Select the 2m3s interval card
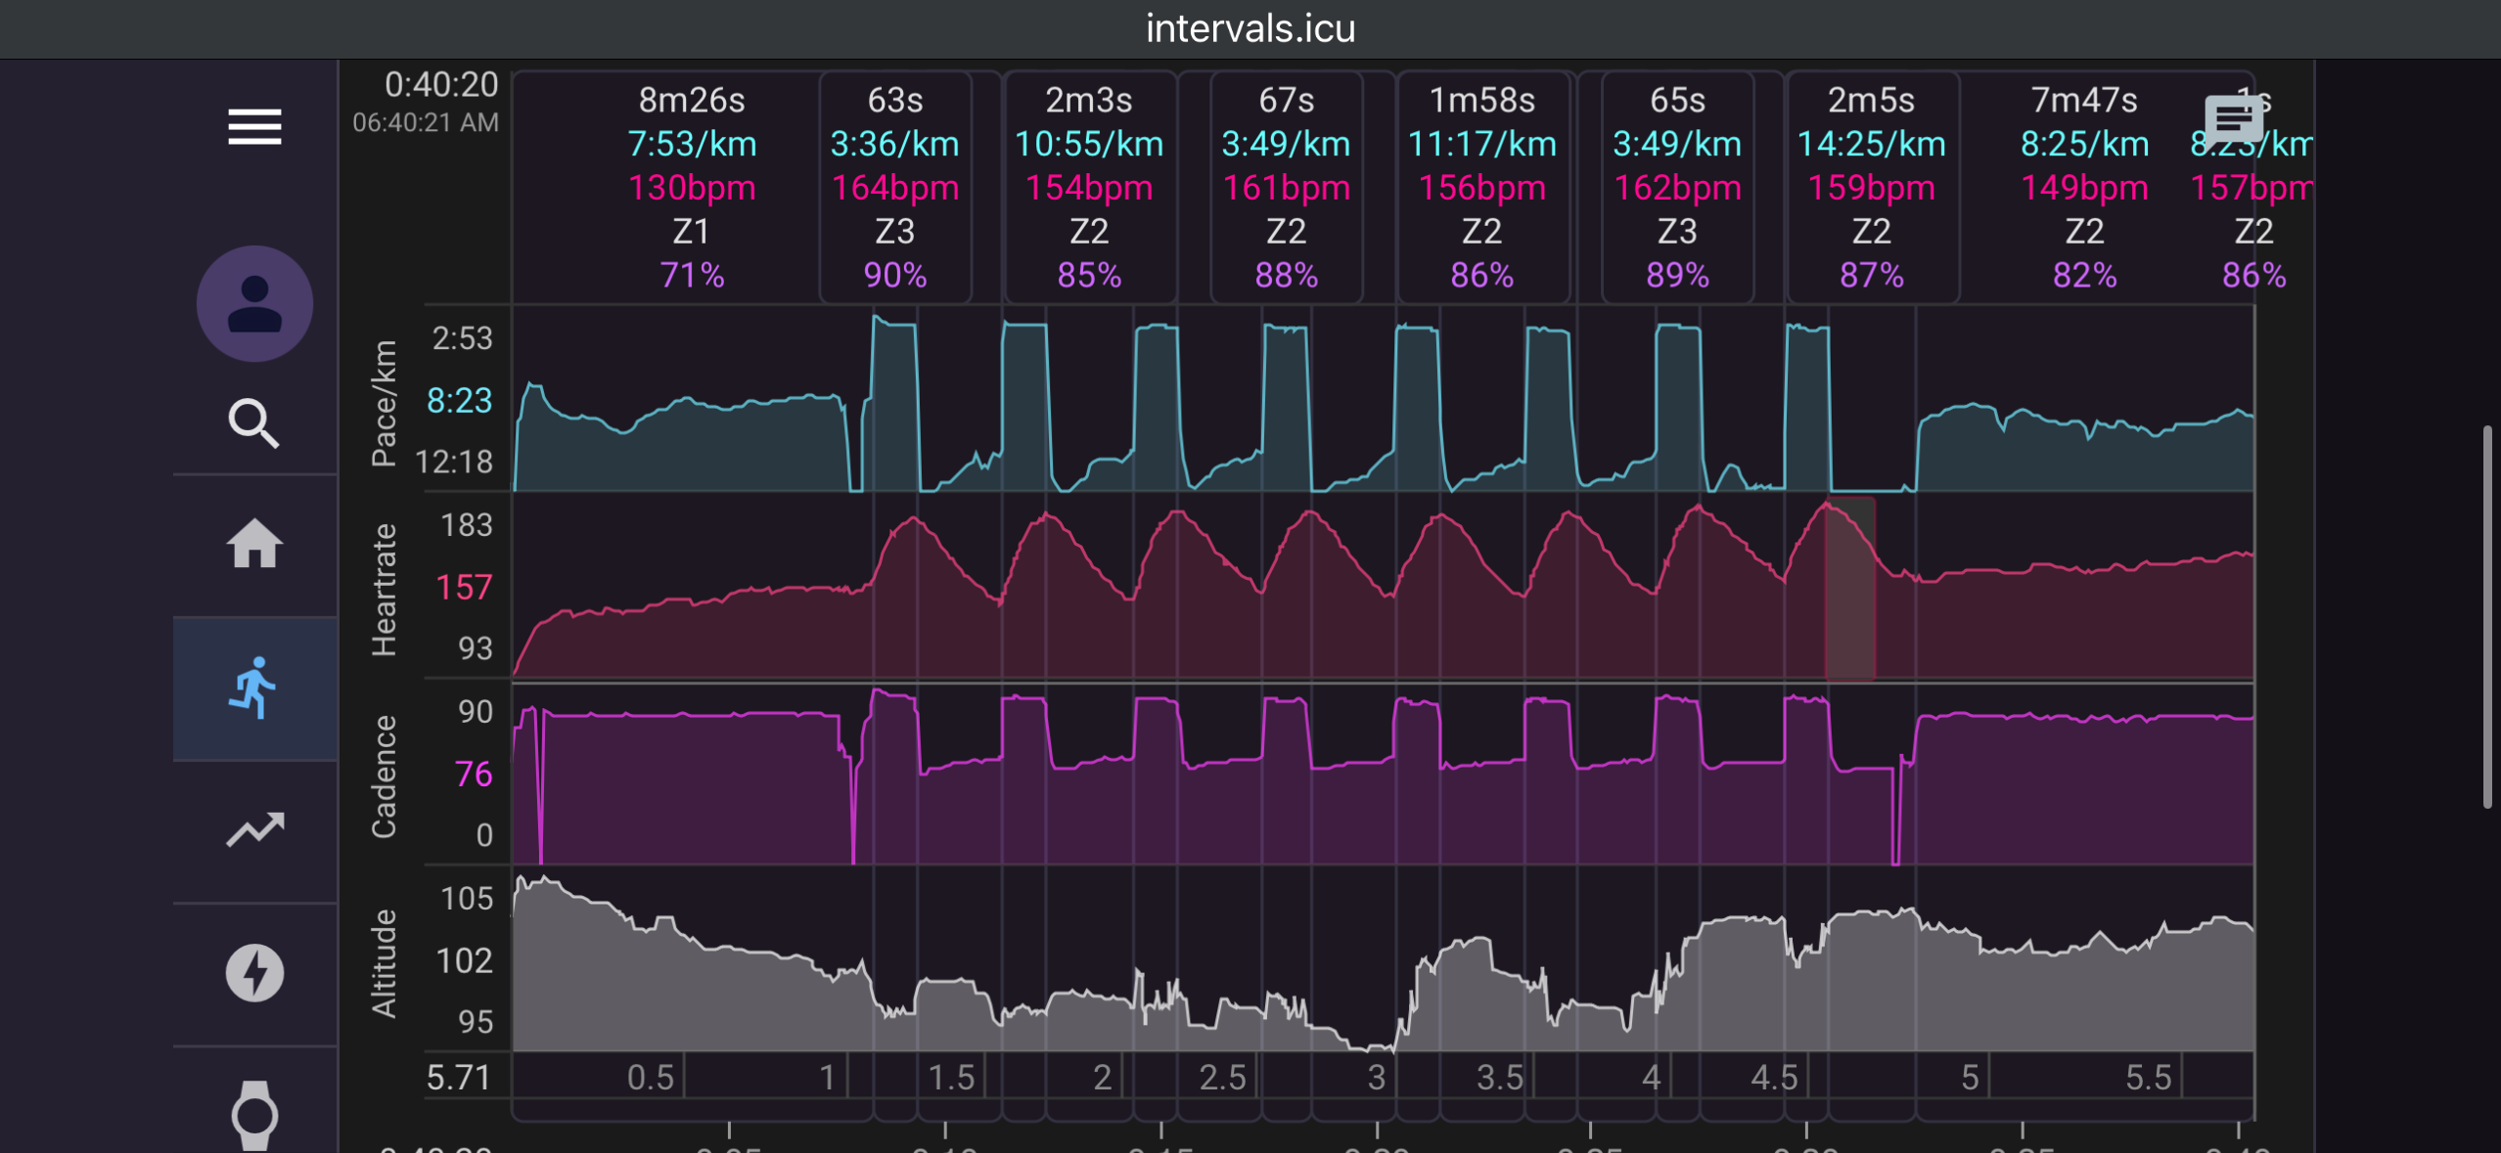Screen dimensions: 2501x1153 [x=1089, y=187]
